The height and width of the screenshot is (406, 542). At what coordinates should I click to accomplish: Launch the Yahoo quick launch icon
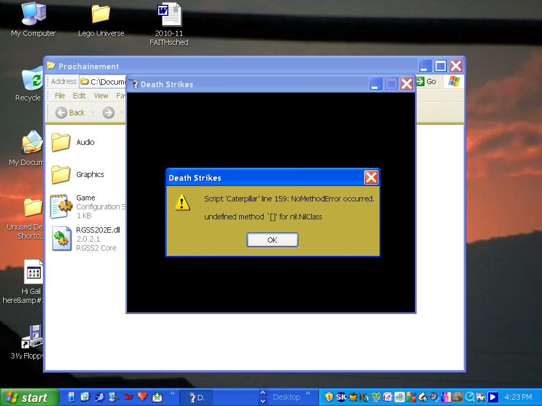(x=129, y=397)
